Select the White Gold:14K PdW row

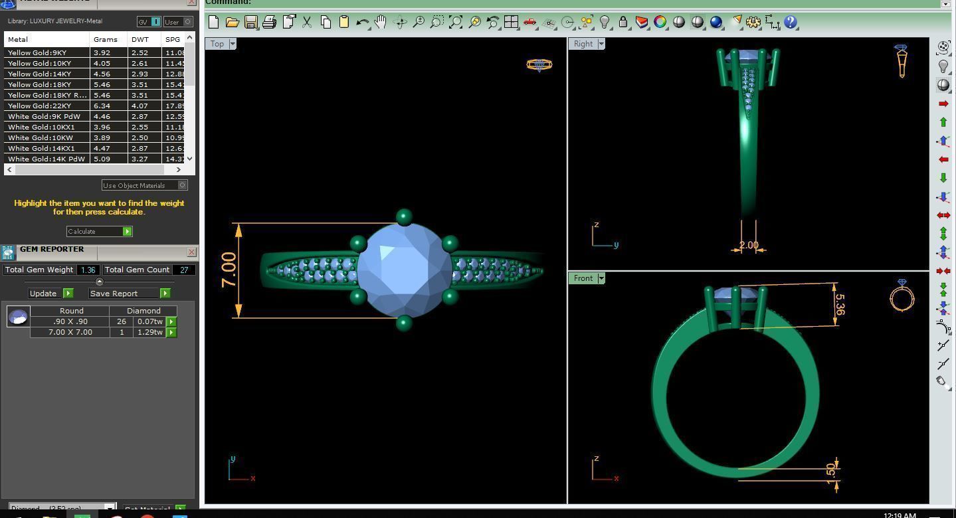coord(94,159)
